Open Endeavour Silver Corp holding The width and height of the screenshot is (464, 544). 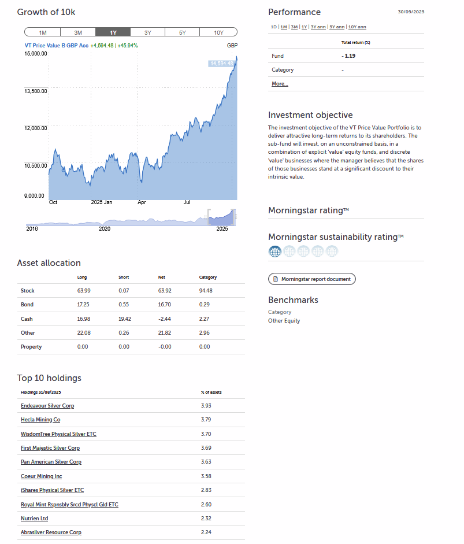(x=47, y=406)
